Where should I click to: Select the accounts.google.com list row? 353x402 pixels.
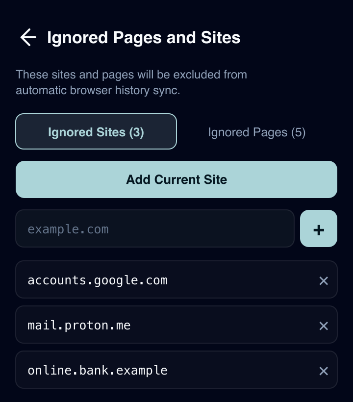pyautogui.click(x=176, y=280)
